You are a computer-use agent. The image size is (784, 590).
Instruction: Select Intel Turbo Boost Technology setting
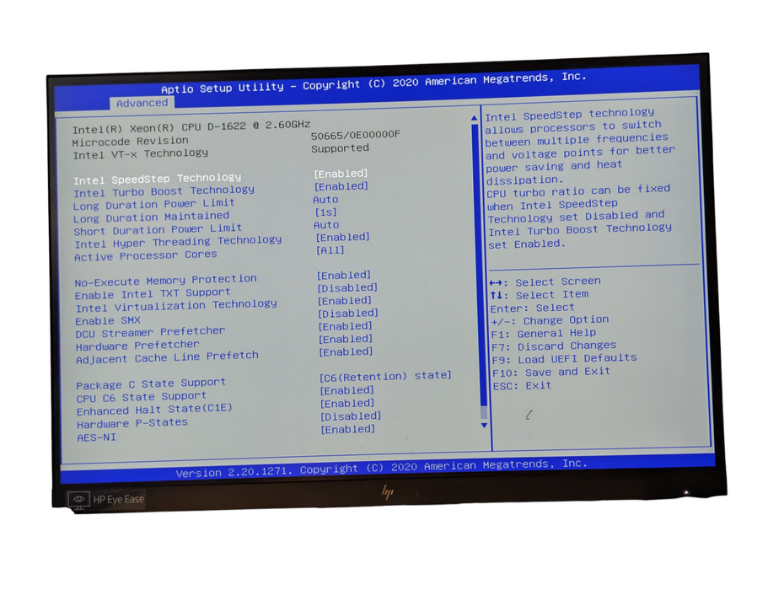(164, 191)
